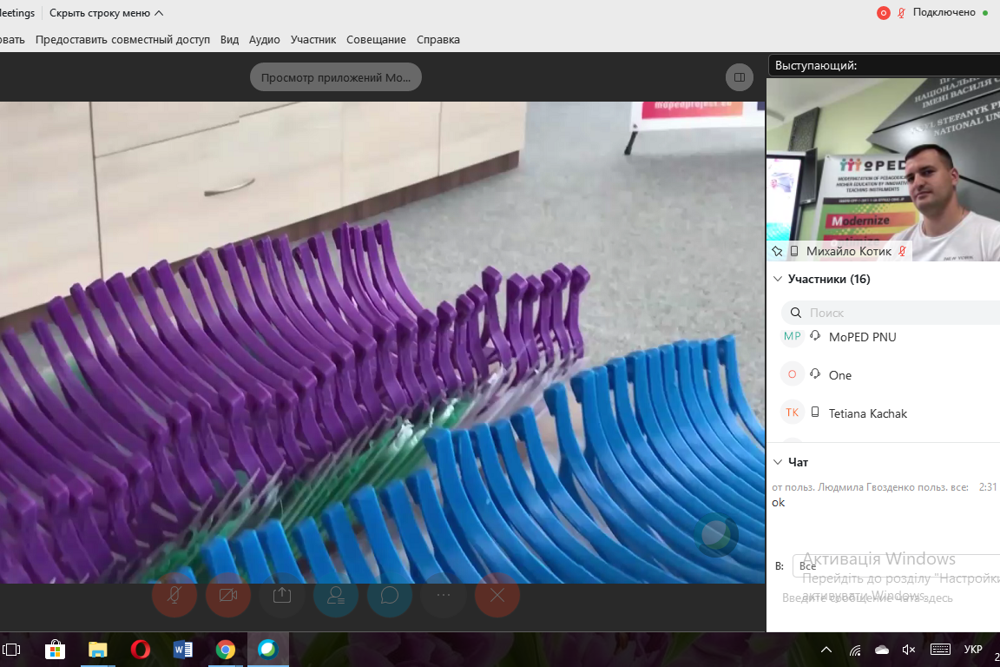Open Opera browser from taskbar
Image resolution: width=1000 pixels, height=667 pixels.
(140, 650)
